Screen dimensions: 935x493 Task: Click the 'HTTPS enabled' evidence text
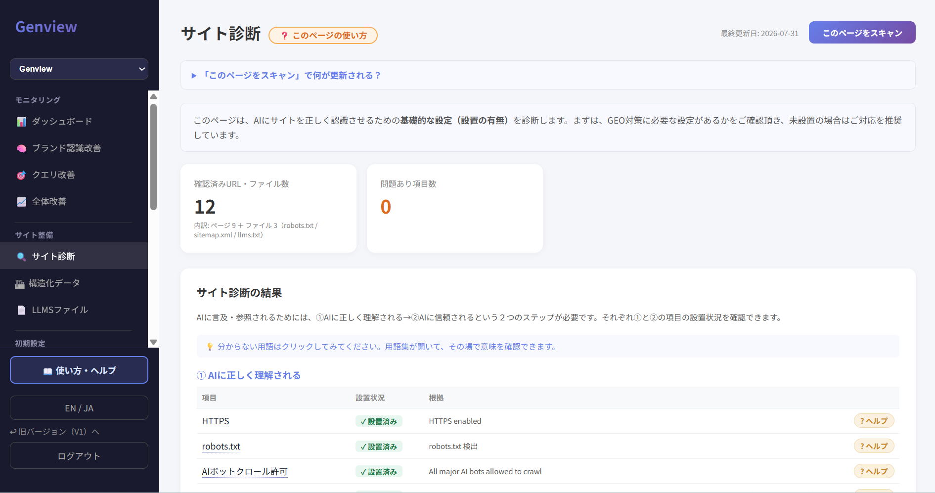455,421
